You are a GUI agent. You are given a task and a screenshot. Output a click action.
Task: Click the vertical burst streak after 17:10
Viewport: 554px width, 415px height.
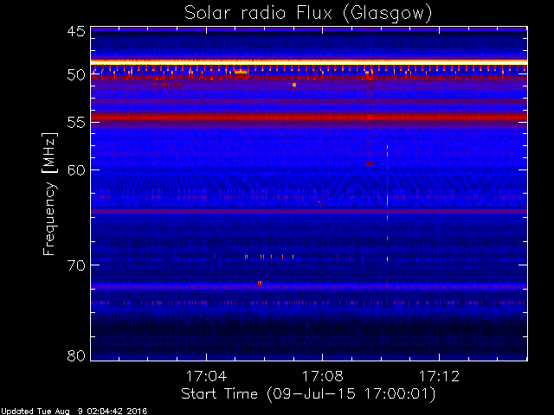point(387,214)
